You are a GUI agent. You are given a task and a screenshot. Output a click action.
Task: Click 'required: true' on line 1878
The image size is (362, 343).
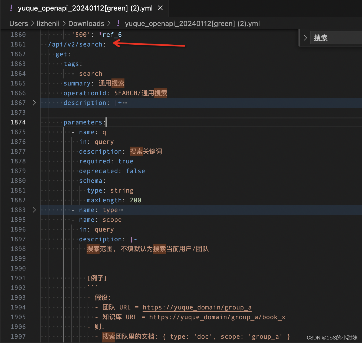click(106, 161)
